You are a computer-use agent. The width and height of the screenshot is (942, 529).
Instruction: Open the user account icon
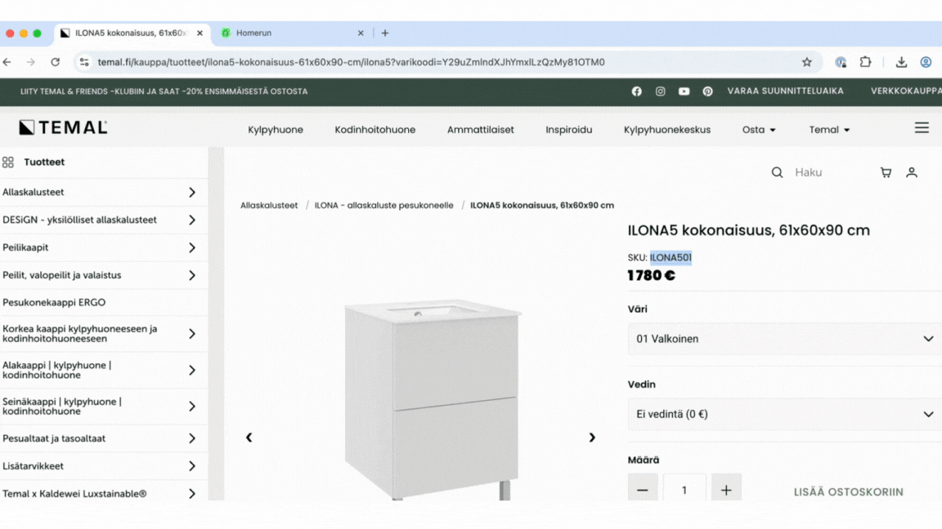[912, 172]
